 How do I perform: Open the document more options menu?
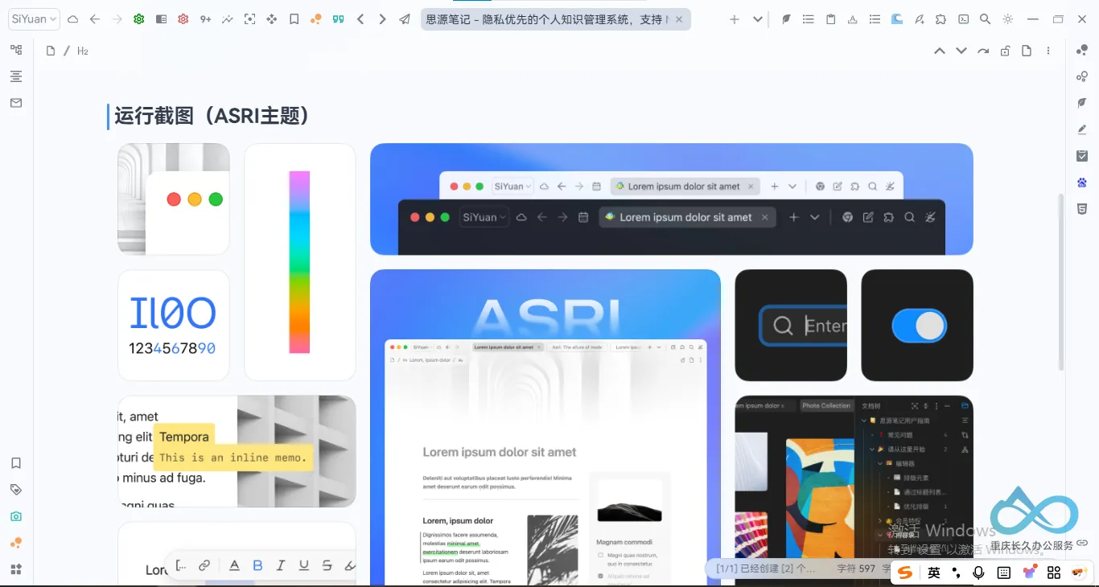(x=1048, y=51)
